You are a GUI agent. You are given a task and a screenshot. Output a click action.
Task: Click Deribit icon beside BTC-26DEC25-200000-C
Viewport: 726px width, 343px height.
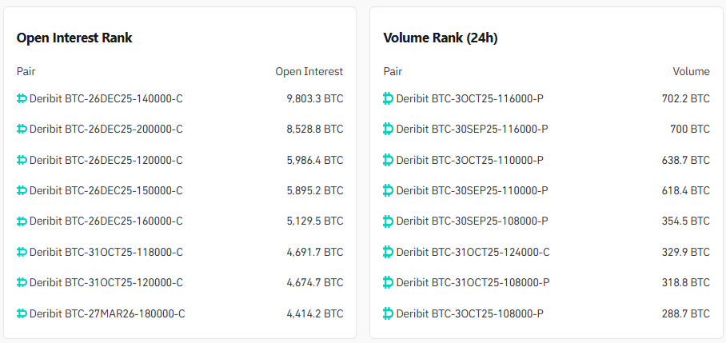point(22,130)
